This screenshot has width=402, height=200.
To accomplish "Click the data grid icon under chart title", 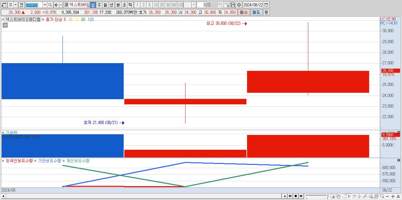I will 5,25.
